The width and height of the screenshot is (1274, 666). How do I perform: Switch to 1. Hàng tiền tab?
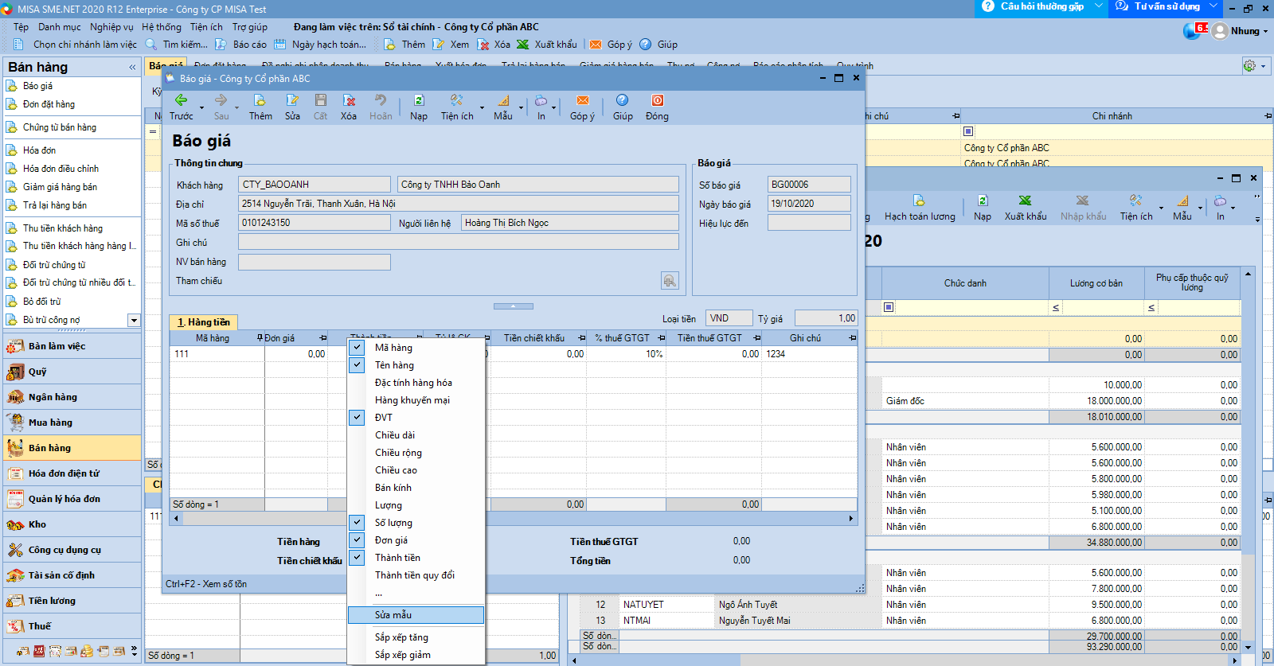click(x=204, y=322)
